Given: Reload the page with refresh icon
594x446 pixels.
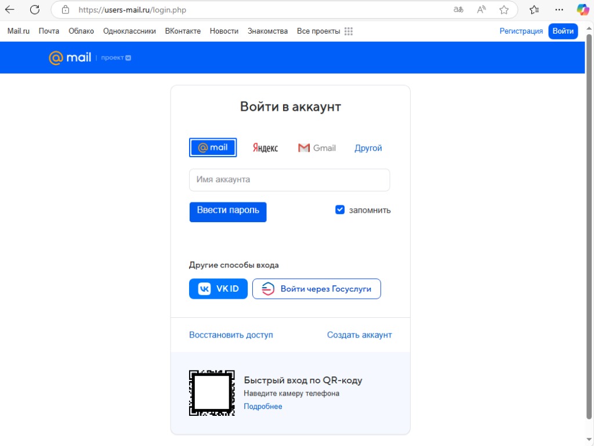Looking at the screenshot, I should pos(35,10).
